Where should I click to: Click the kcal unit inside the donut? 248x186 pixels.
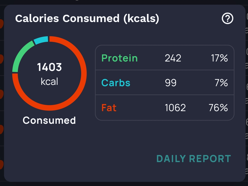click(49, 81)
